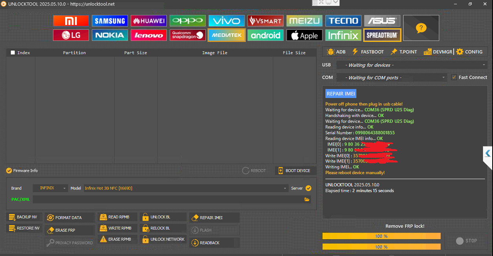This screenshot has width=493, height=256.
Task: Pick the Infinix brand logo
Action: pyautogui.click(x=343, y=35)
